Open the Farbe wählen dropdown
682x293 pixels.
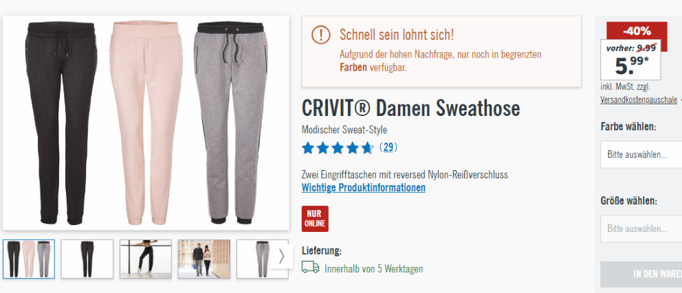click(641, 154)
